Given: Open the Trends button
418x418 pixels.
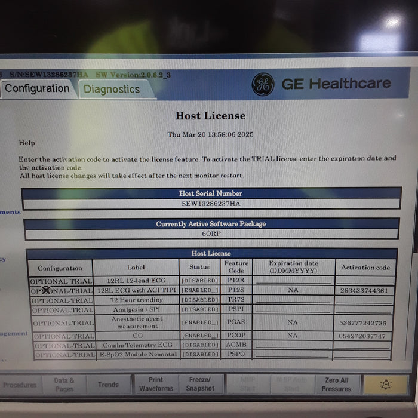Looking at the screenshot, I should tap(108, 385).
